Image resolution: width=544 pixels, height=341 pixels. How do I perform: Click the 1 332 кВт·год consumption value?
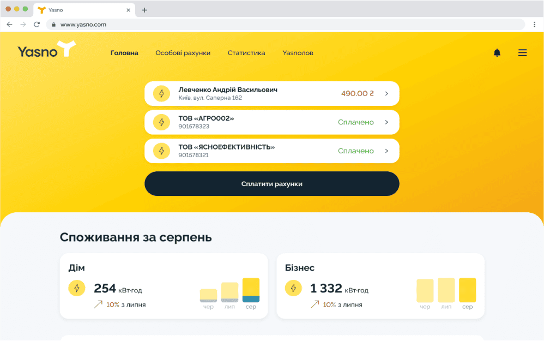coord(339,288)
